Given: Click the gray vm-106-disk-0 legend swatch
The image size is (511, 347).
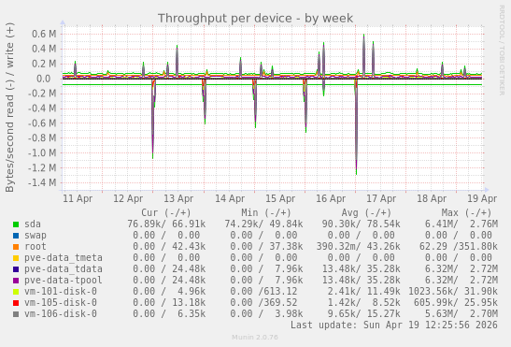Looking at the screenshot, I should coord(16,314).
